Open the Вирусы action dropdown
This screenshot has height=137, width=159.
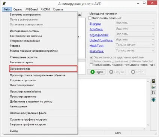tap(135, 23)
